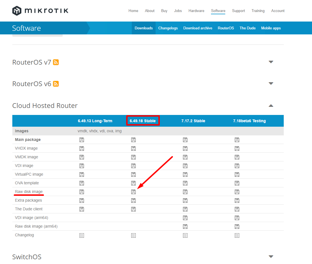Click the 6.49.13 Long-Term column header

pos(95,121)
